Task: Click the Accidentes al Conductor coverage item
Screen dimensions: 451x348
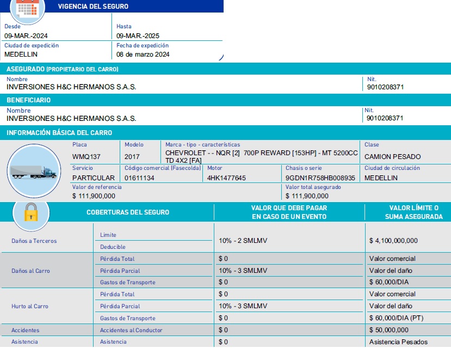Action: coord(131,330)
